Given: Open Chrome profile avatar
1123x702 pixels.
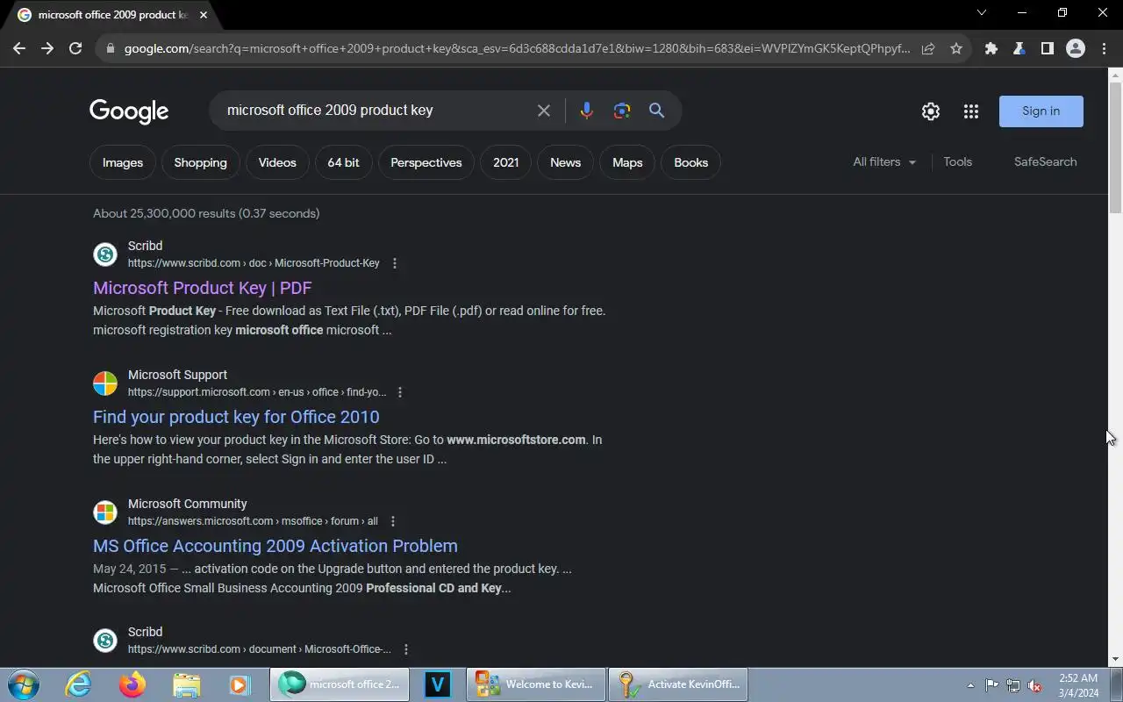Looking at the screenshot, I should click(x=1076, y=49).
